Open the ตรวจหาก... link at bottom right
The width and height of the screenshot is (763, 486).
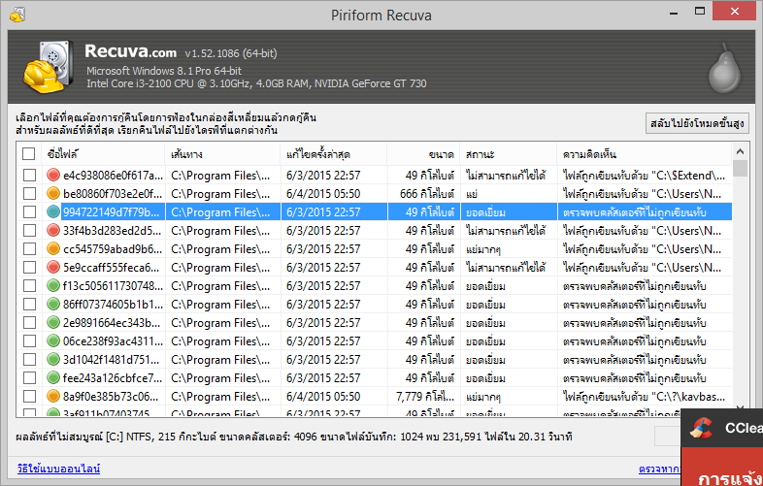[x=659, y=469]
